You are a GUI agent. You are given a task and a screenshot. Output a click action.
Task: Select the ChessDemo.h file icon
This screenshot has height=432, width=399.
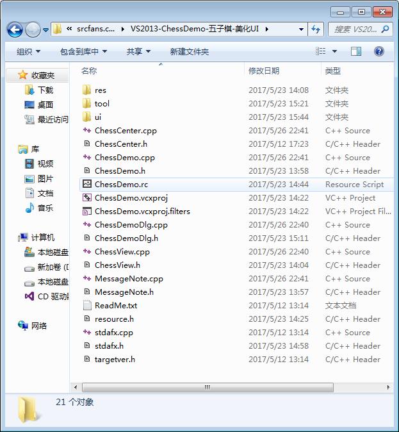(87, 170)
